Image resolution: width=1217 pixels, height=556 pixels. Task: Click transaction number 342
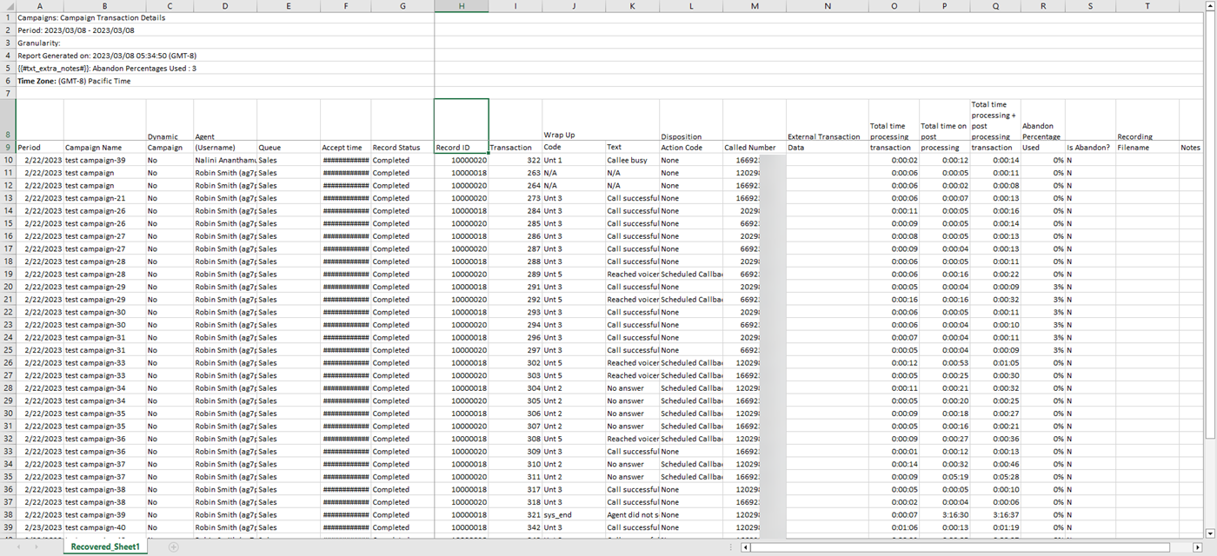[x=515, y=527]
